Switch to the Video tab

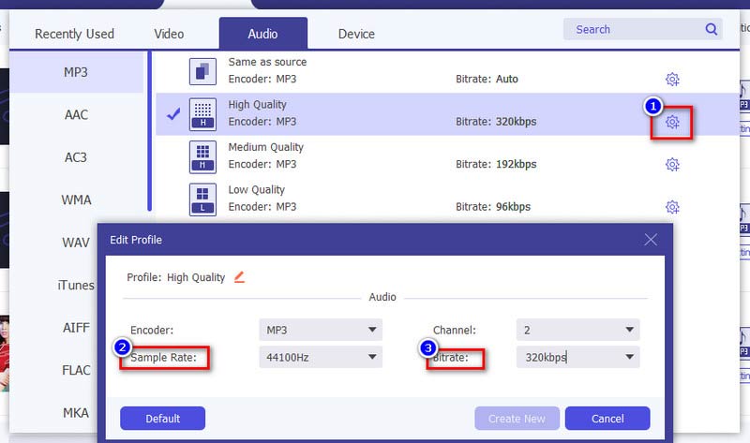pyautogui.click(x=169, y=34)
